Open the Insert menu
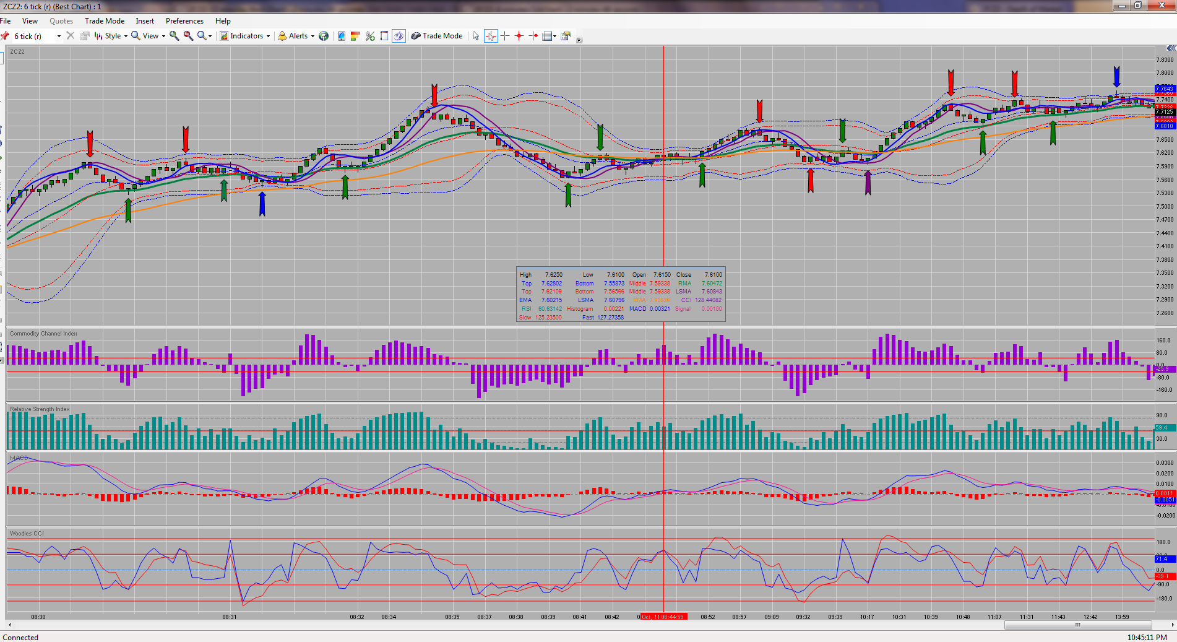The image size is (1177, 642). [145, 21]
